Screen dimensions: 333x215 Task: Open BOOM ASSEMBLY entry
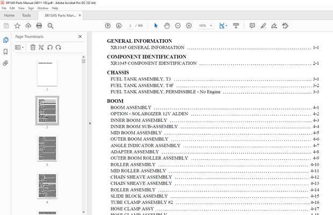click(214, 107)
